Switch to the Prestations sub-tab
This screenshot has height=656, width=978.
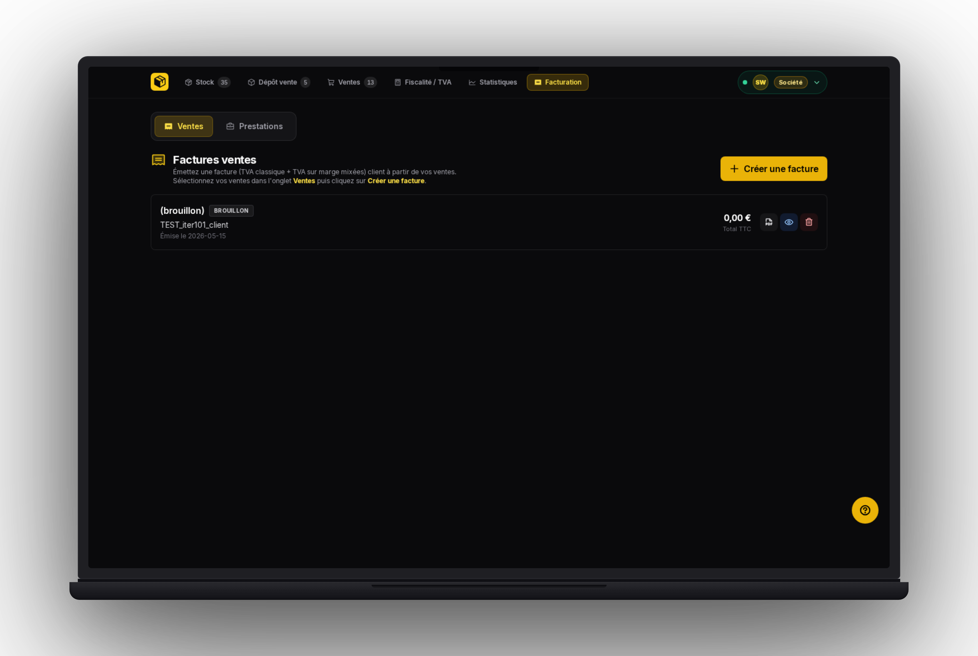[255, 126]
